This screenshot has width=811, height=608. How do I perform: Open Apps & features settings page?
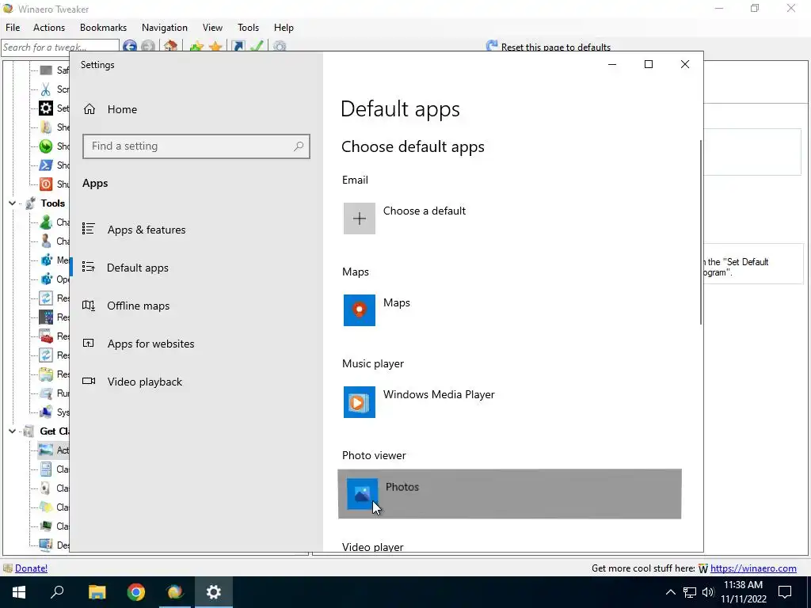coord(147,230)
